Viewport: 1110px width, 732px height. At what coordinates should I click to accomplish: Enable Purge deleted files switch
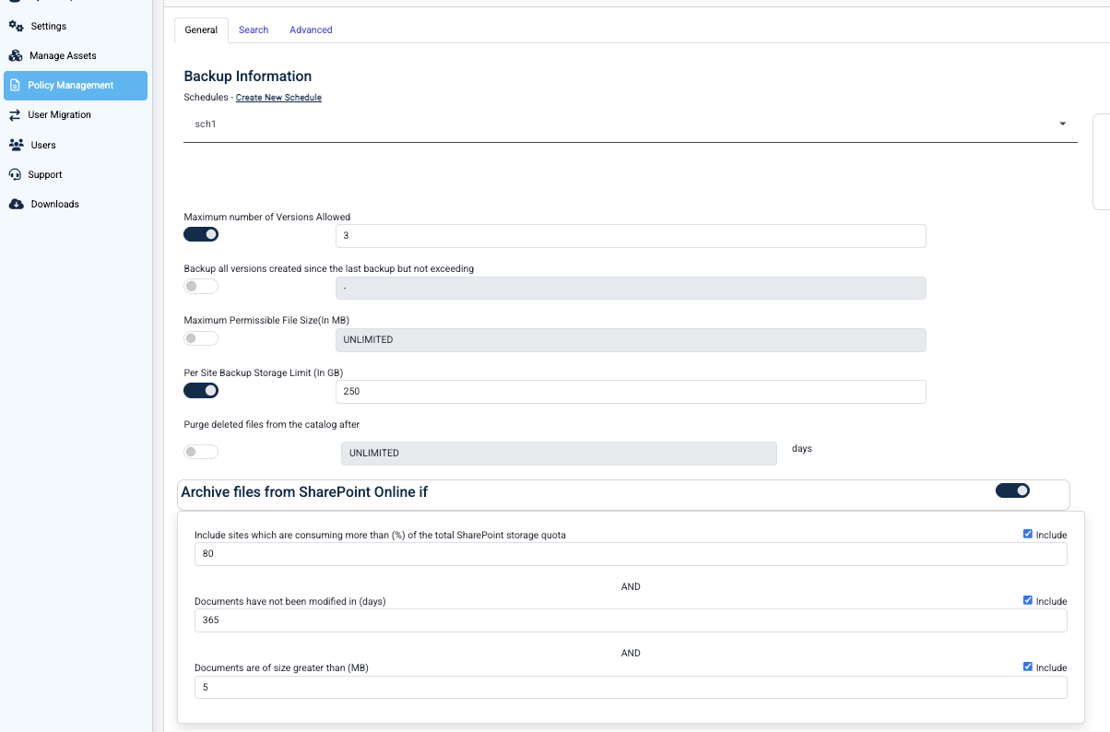(201, 452)
